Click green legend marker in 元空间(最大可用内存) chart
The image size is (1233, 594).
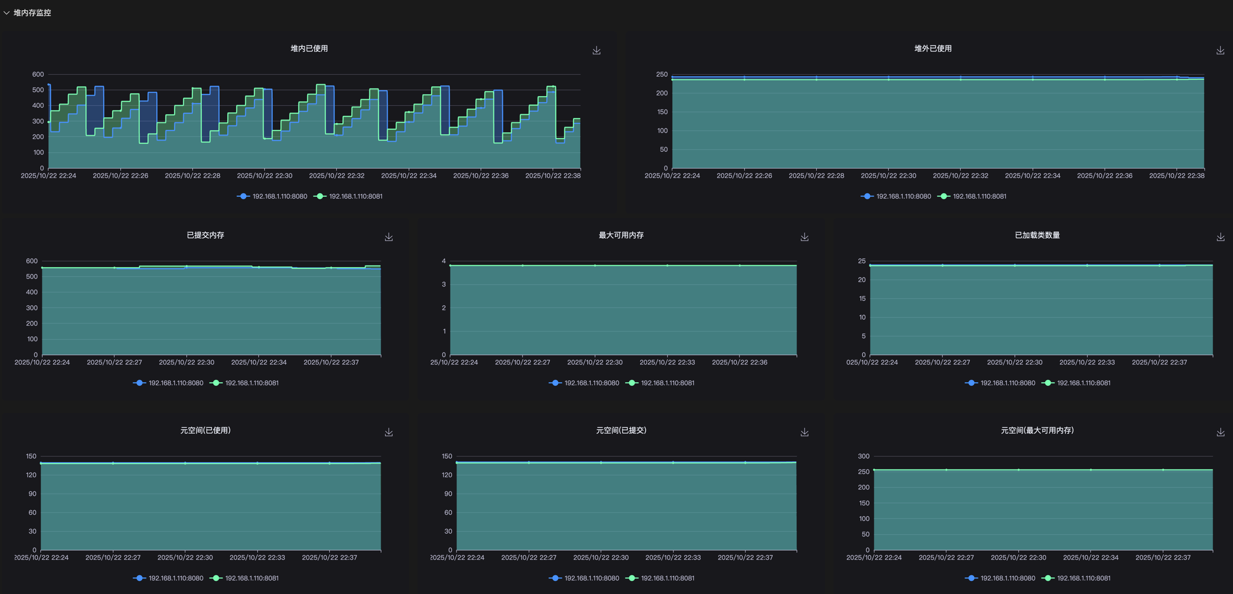coord(1047,578)
